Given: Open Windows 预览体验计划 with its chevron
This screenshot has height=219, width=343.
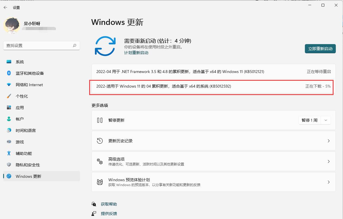Looking at the screenshot, I should [x=329, y=182].
